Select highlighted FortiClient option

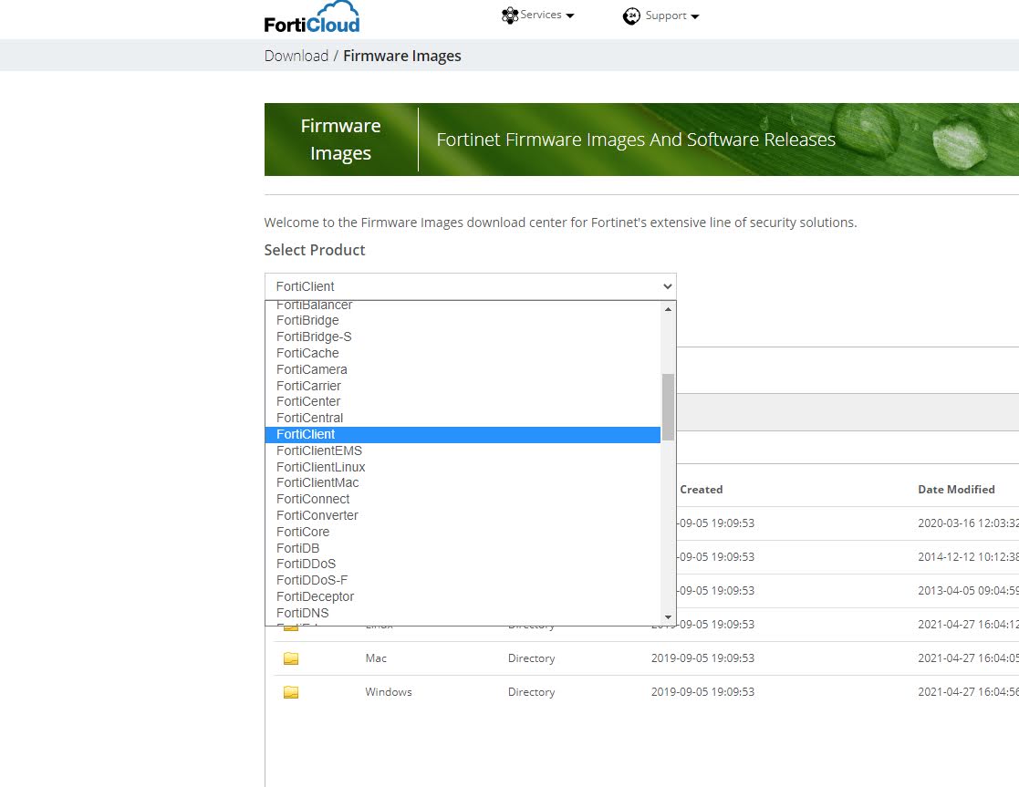(x=463, y=434)
